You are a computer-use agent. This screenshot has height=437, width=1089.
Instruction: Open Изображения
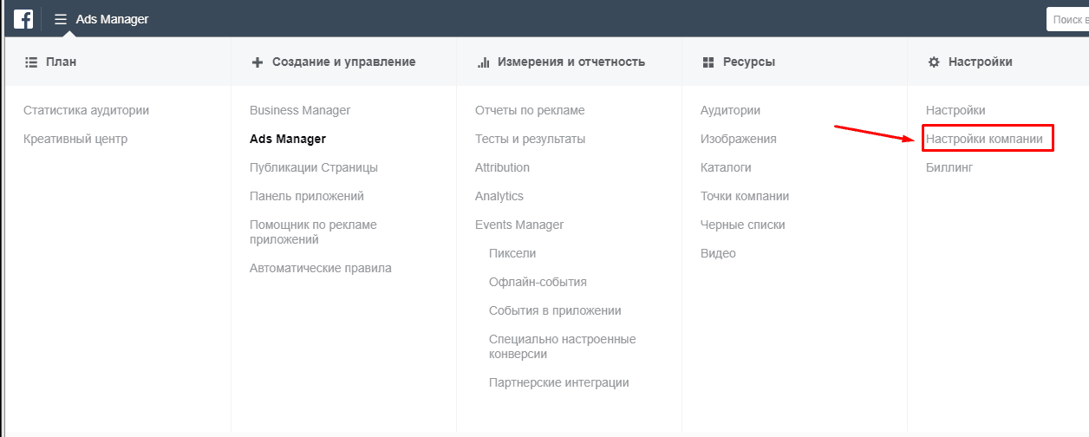tap(739, 139)
